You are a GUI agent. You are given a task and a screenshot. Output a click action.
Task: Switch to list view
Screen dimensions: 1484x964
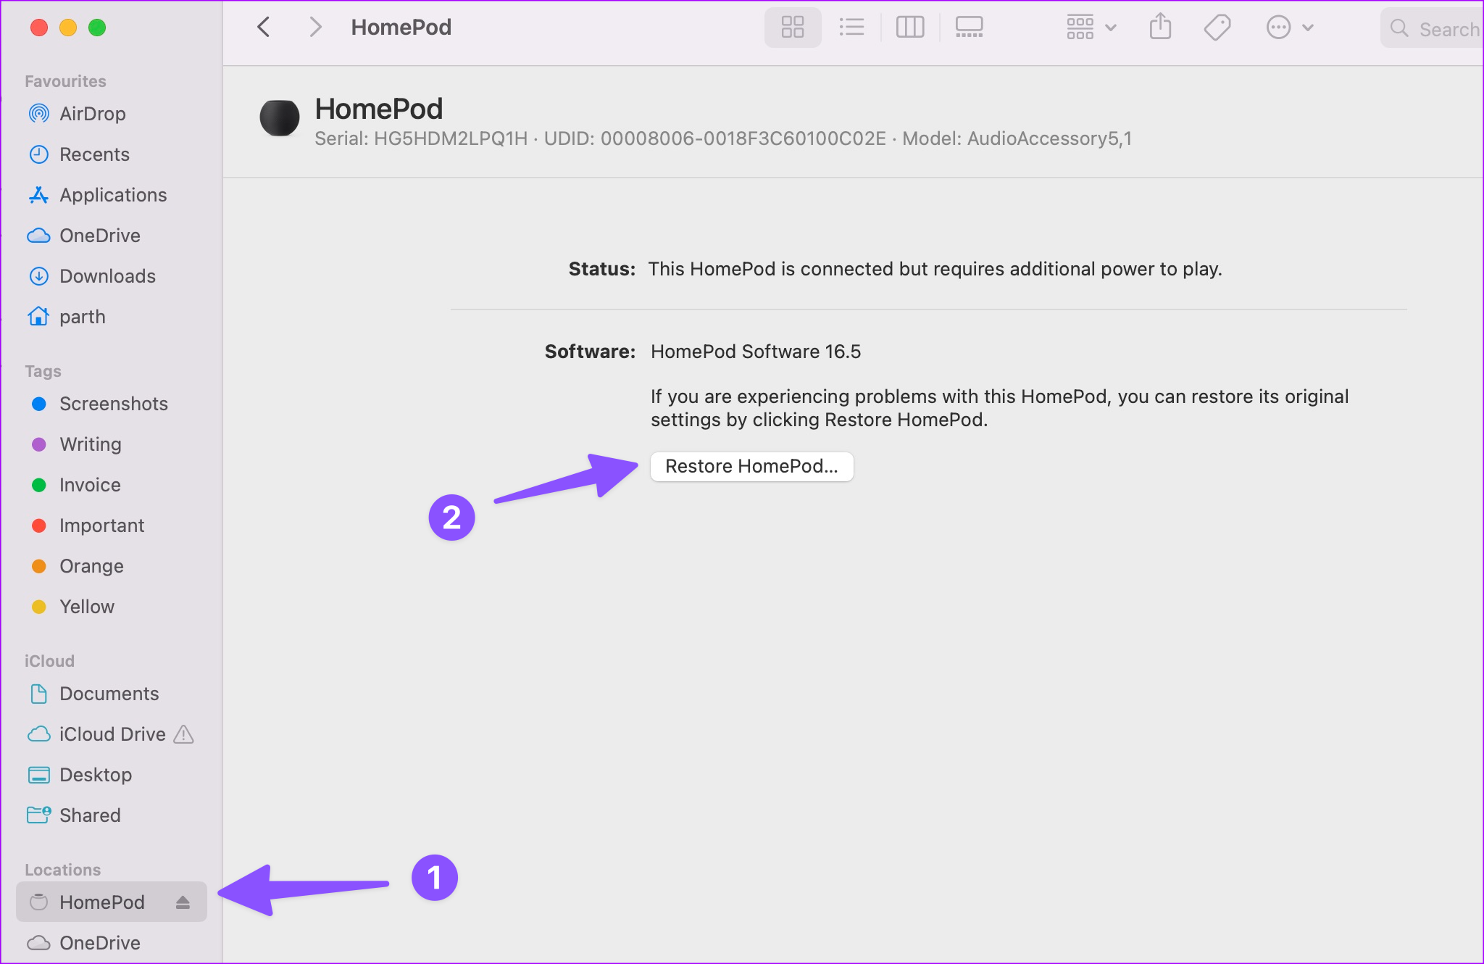[851, 27]
